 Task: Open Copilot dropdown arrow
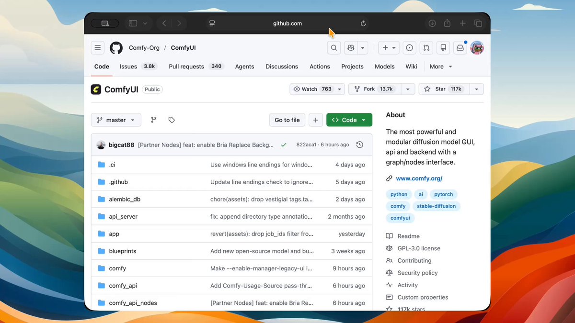pos(363,48)
